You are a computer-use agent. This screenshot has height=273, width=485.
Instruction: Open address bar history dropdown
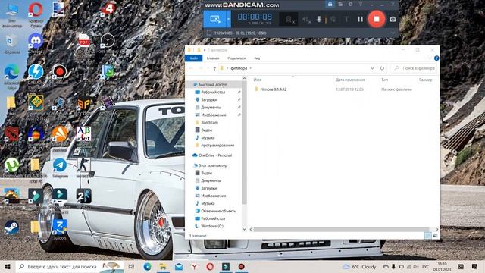pos(372,68)
